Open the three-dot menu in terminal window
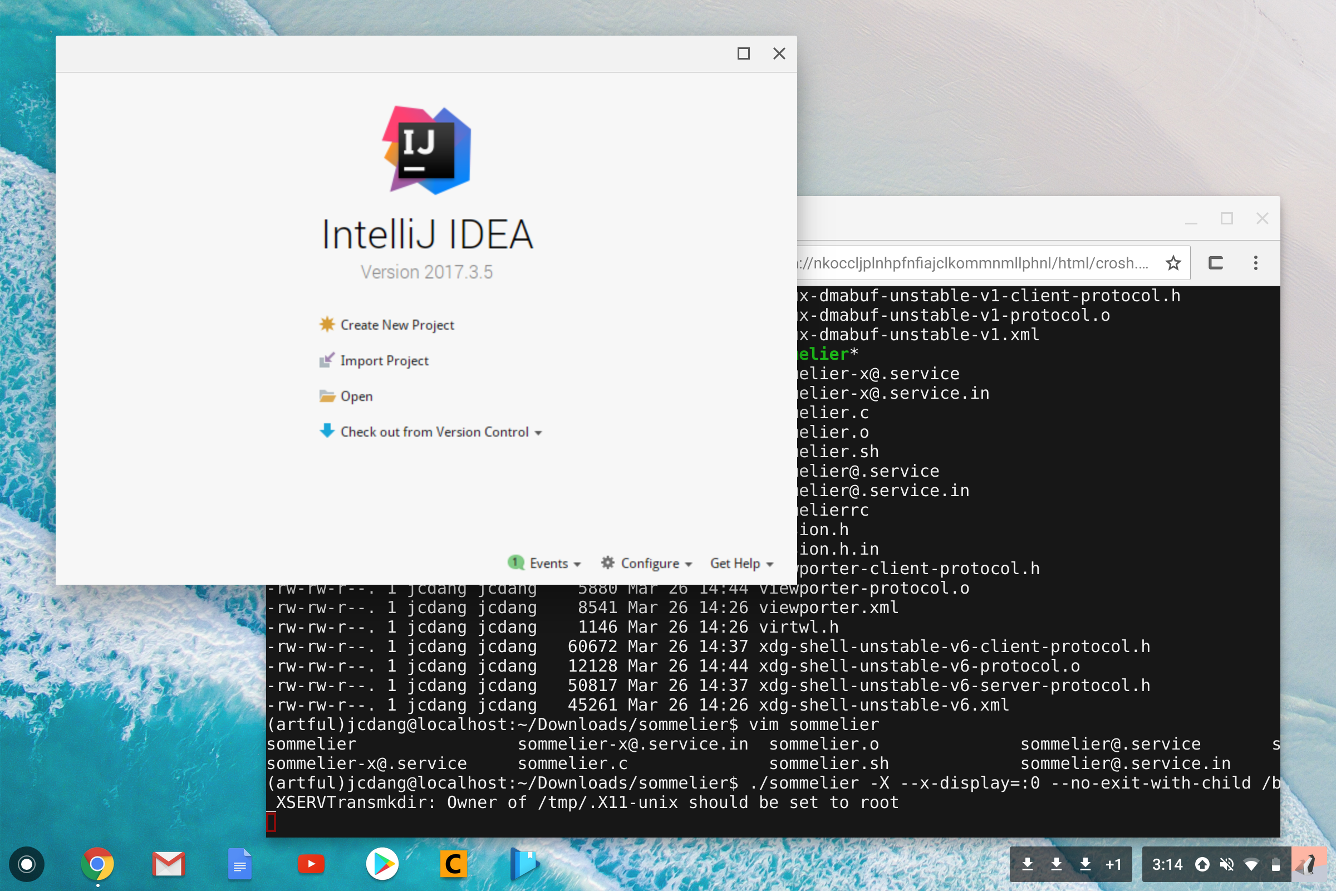 1255,263
